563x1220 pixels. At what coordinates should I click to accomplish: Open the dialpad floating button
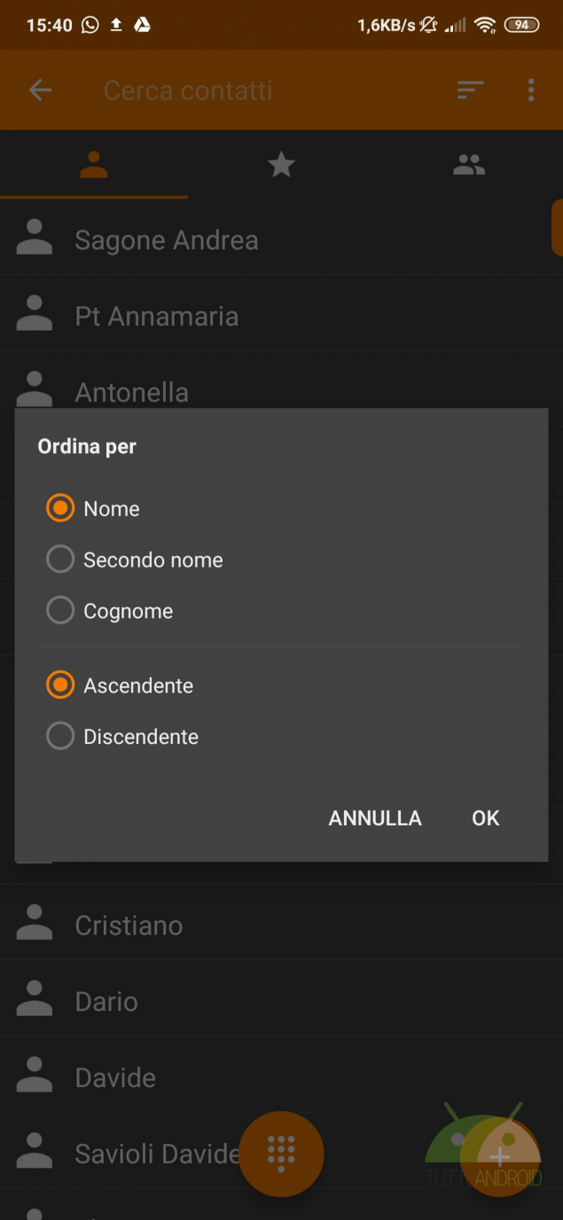pos(281,1154)
